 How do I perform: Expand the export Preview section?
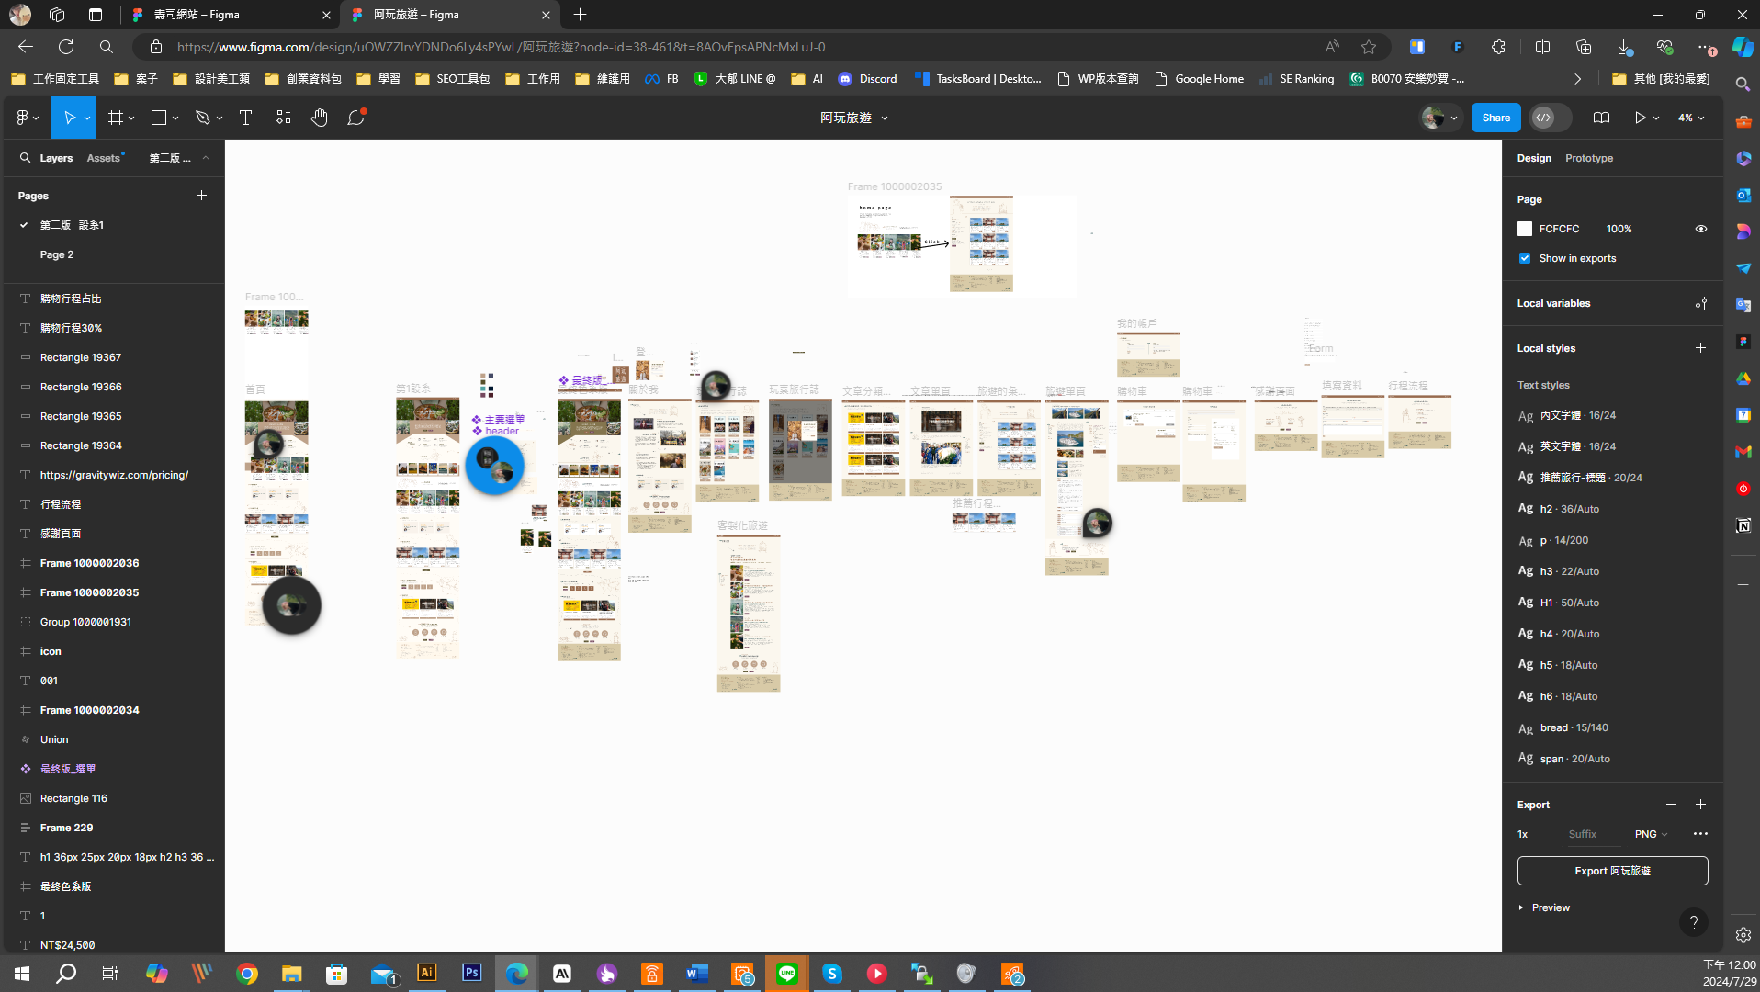(x=1550, y=907)
